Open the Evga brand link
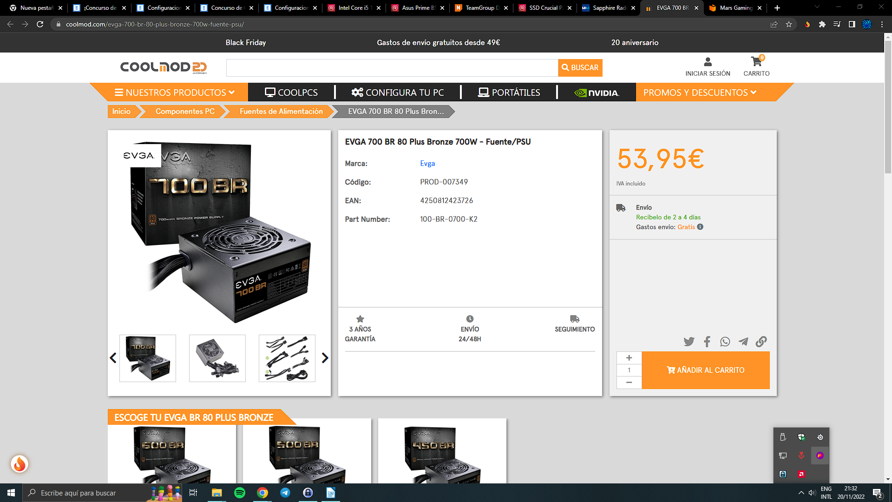 pos(427,164)
